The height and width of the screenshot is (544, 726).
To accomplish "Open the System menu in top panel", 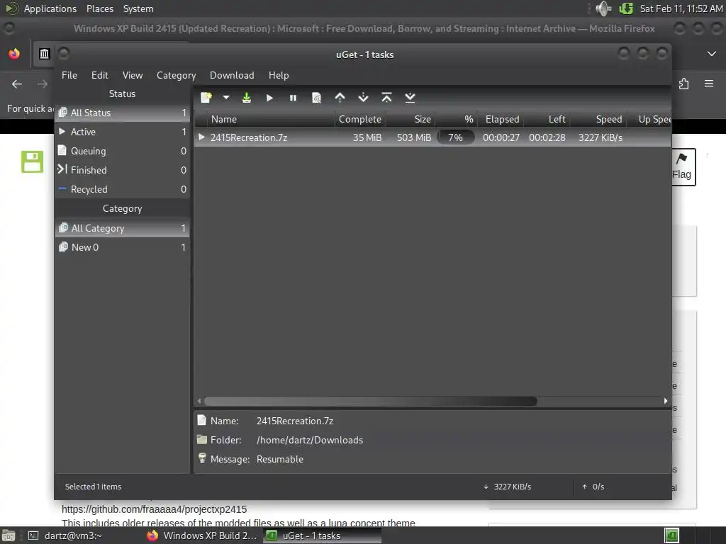I will click(138, 8).
